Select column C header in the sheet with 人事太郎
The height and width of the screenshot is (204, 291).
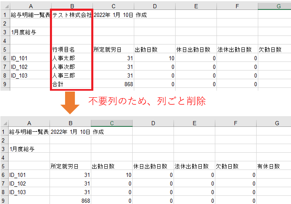pos(113,6)
